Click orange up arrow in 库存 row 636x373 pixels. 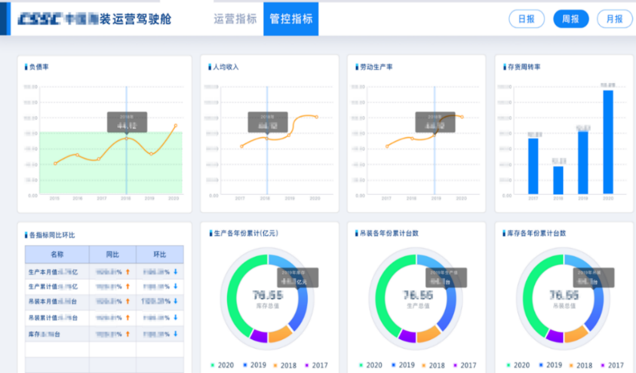click(x=128, y=334)
